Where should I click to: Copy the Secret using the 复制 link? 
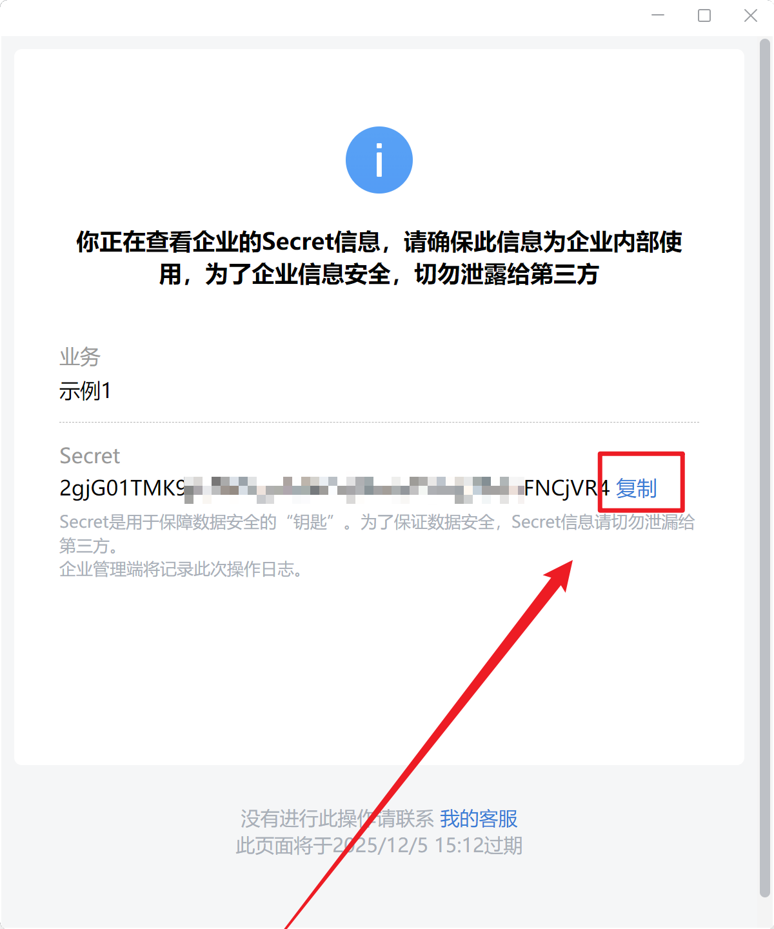pos(636,488)
